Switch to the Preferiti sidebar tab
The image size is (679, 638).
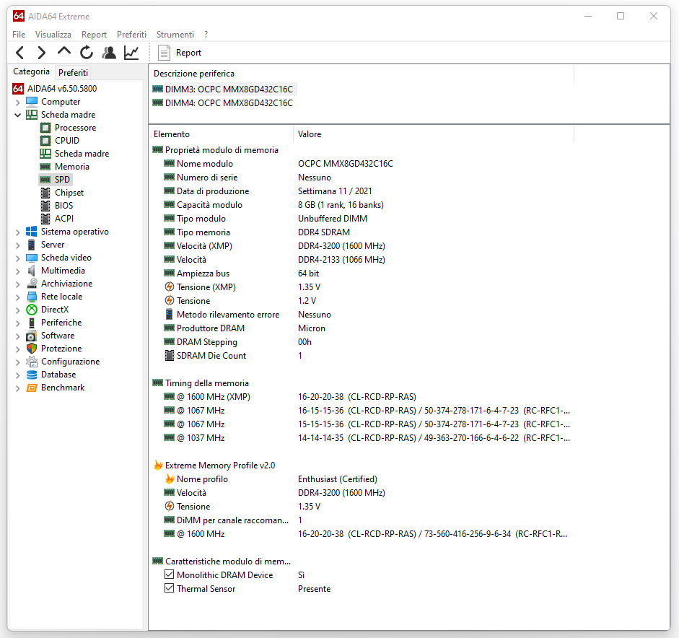73,72
